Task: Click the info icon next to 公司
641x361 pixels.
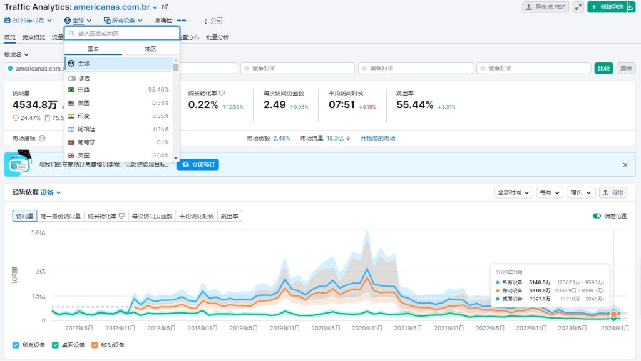Action: pyautogui.click(x=205, y=21)
